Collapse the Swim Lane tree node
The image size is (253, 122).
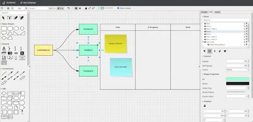point(203,42)
